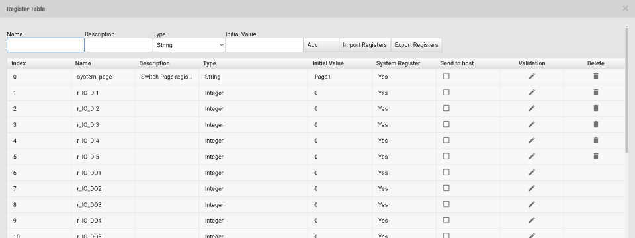
Task: Toggle Send to host for r_IO_DO1
Action: 446,172
